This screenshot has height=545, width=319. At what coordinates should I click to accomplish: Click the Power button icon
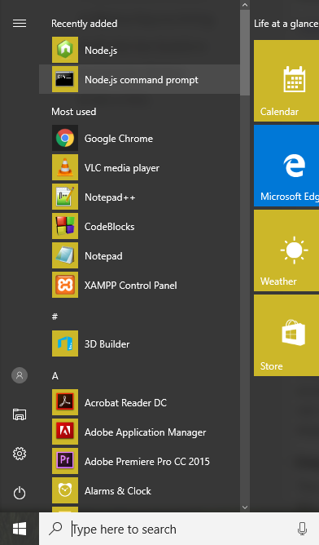pyautogui.click(x=20, y=493)
